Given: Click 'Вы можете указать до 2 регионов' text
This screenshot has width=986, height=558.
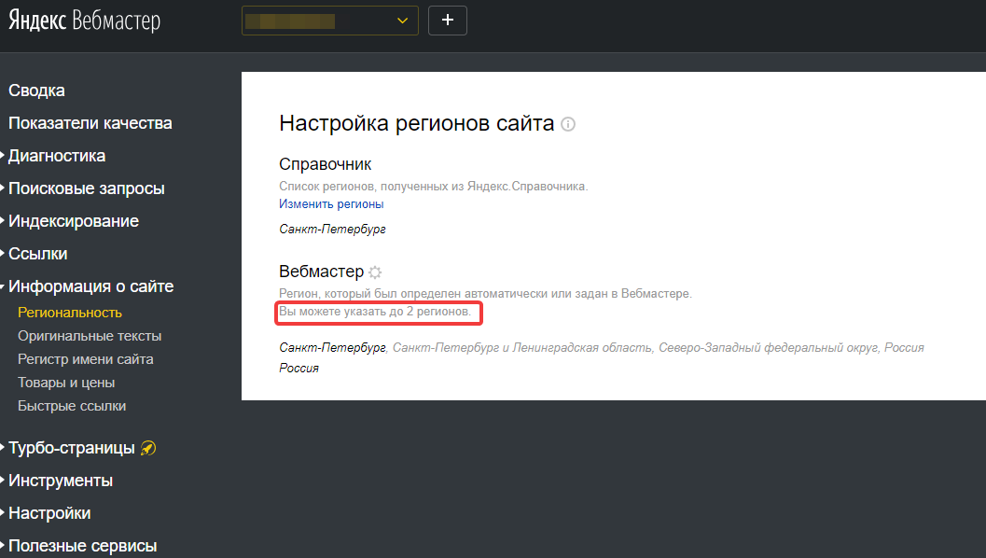Looking at the screenshot, I should (x=375, y=312).
